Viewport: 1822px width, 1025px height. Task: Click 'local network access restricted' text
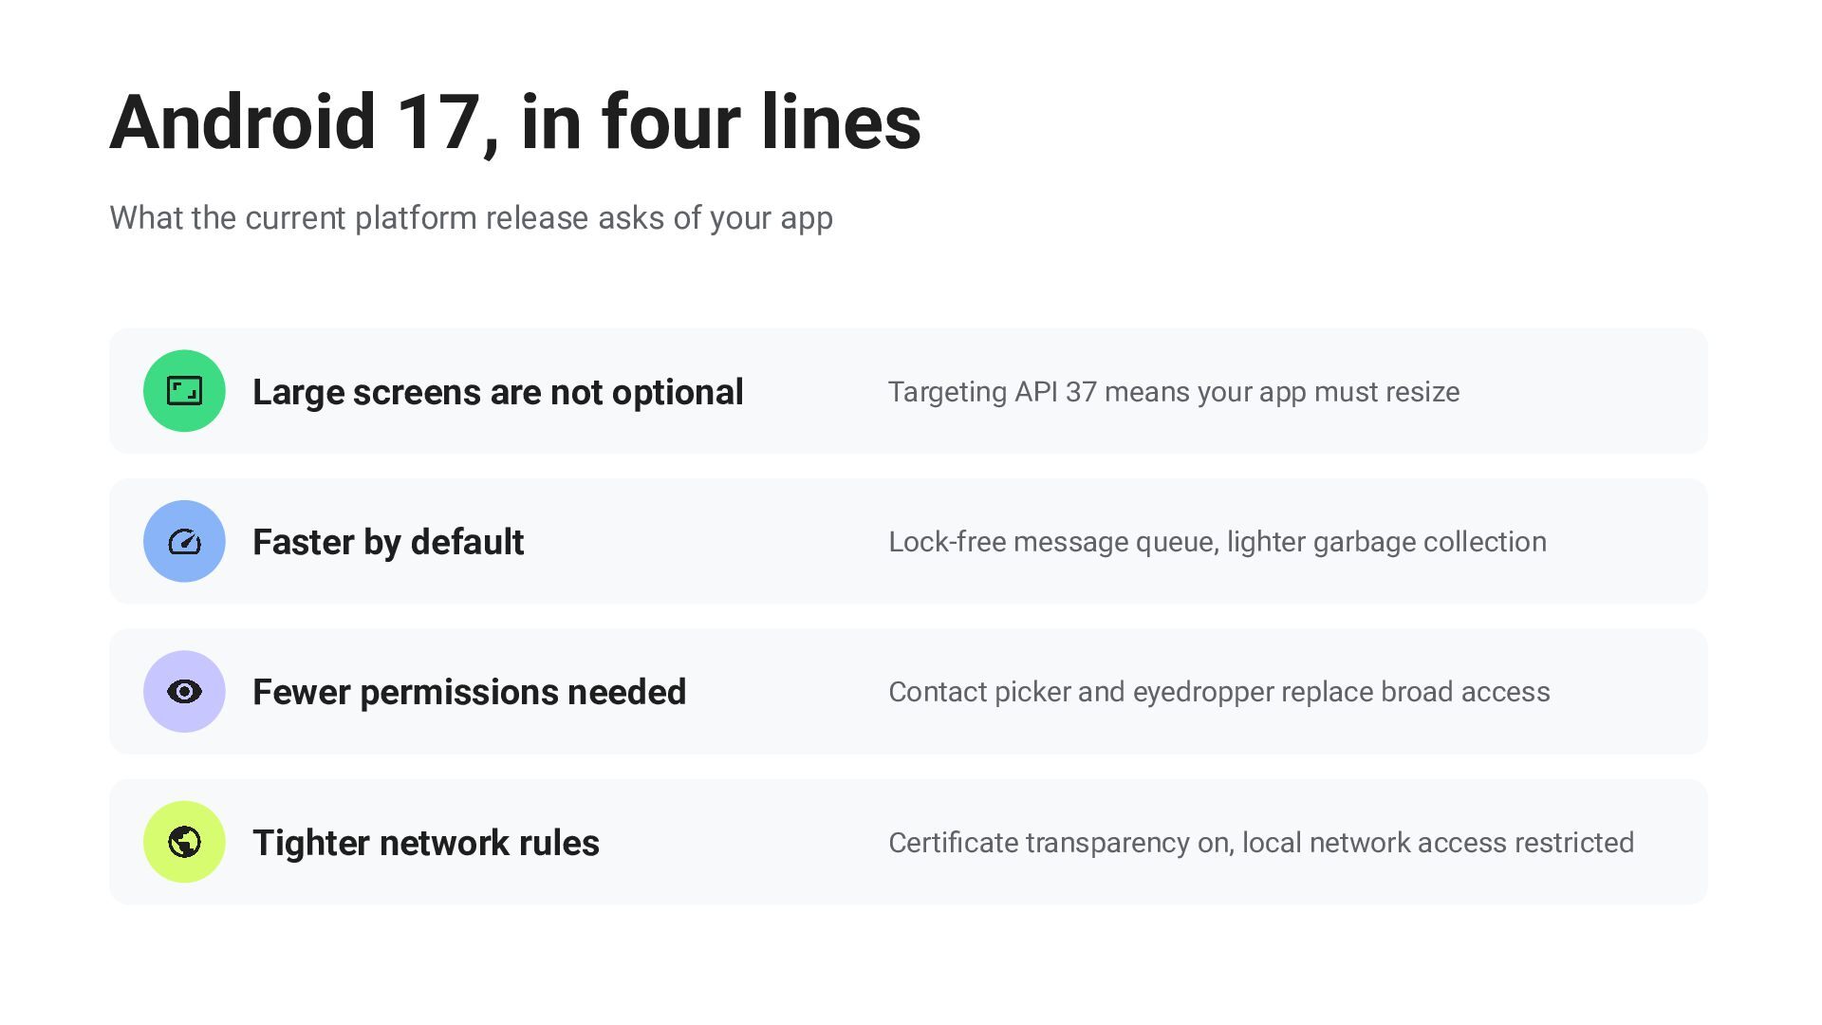1438,843
